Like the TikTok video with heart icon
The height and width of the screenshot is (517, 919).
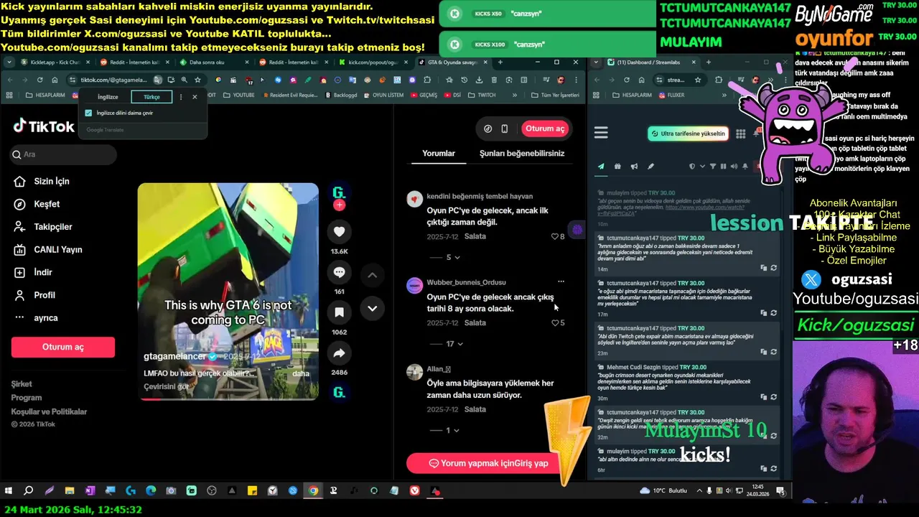pos(339,231)
